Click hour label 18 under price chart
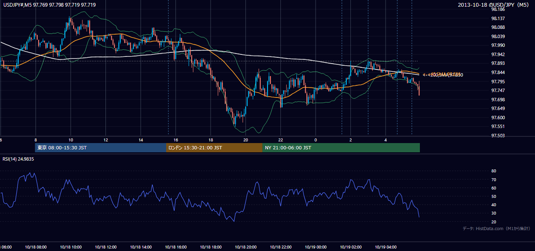The width and height of the screenshot is (535, 251). pyautogui.click(x=211, y=140)
